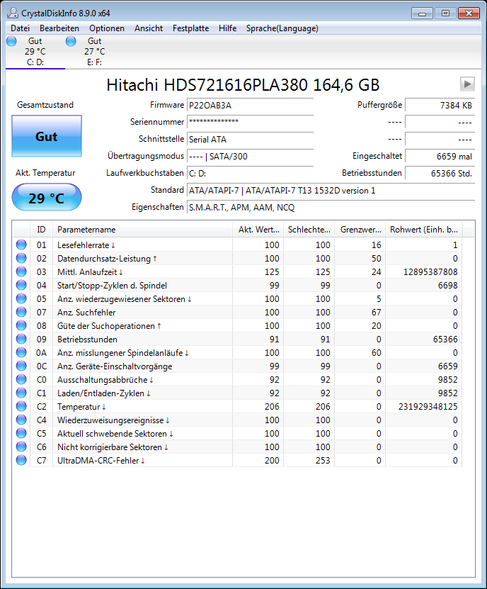This screenshot has height=589, width=487.
Task: Click status icon of Wiederzuweisungsereignisse row
Action: tap(21, 420)
